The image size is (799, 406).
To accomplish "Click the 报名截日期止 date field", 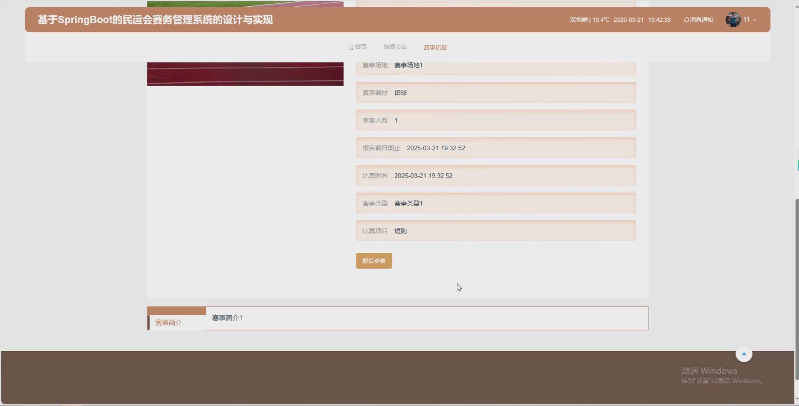I will point(495,147).
